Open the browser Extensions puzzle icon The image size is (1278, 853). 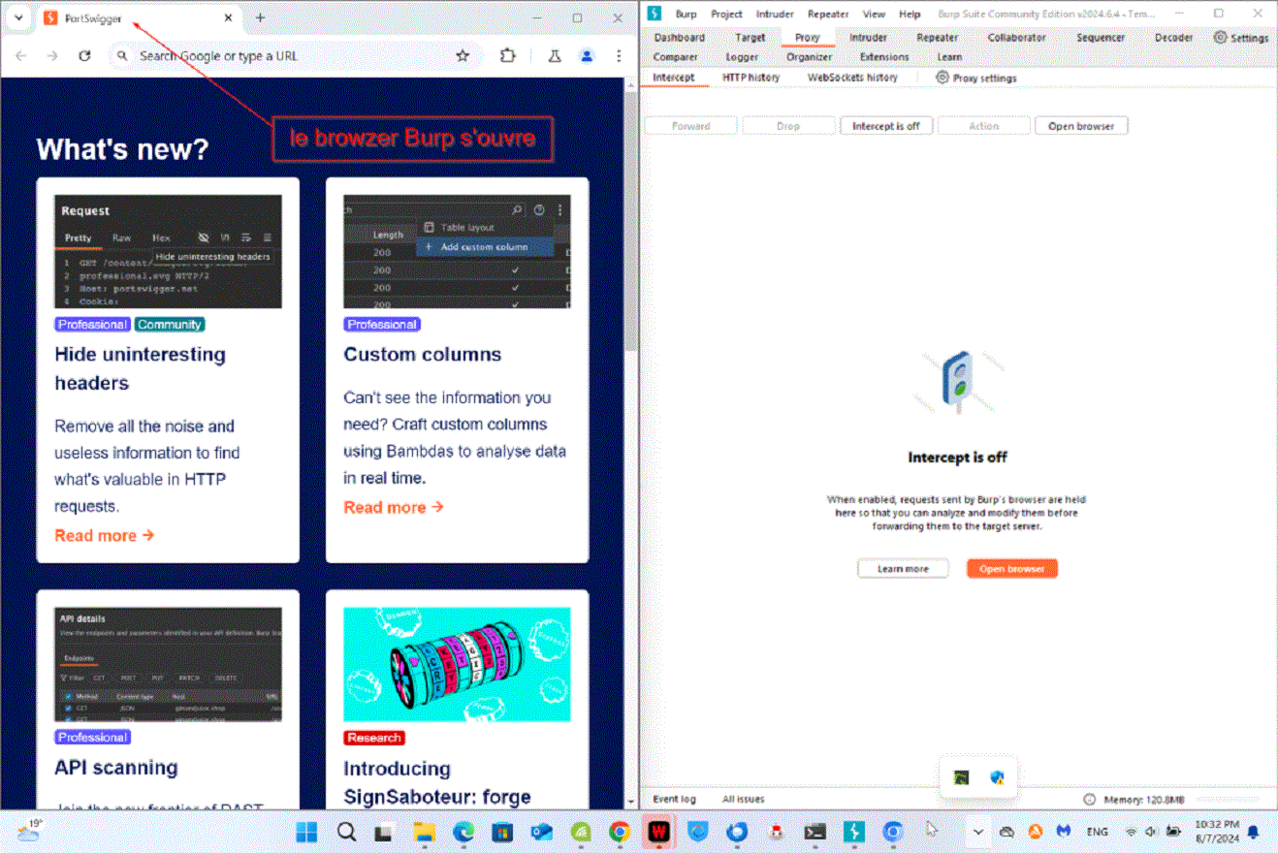(507, 56)
